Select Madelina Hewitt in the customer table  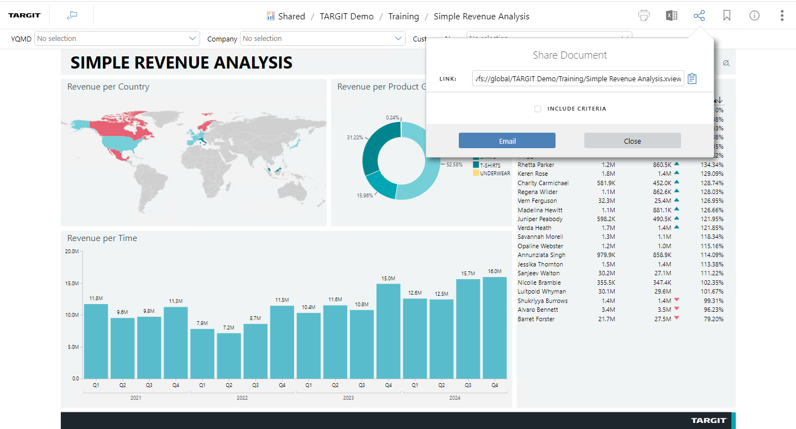click(540, 210)
